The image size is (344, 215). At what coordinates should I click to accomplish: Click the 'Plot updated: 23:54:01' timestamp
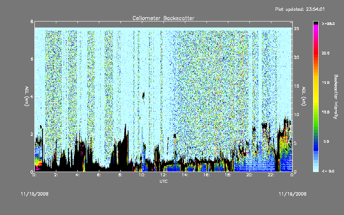pyautogui.click(x=300, y=9)
